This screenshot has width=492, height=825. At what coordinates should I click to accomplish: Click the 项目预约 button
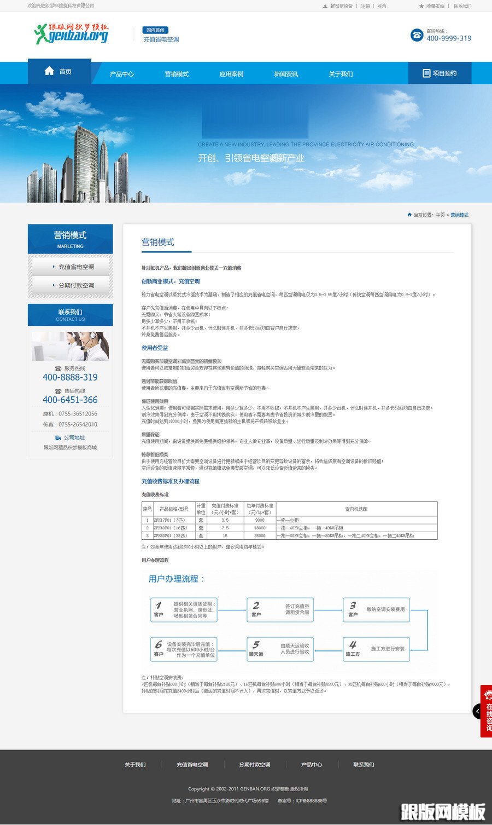click(440, 73)
